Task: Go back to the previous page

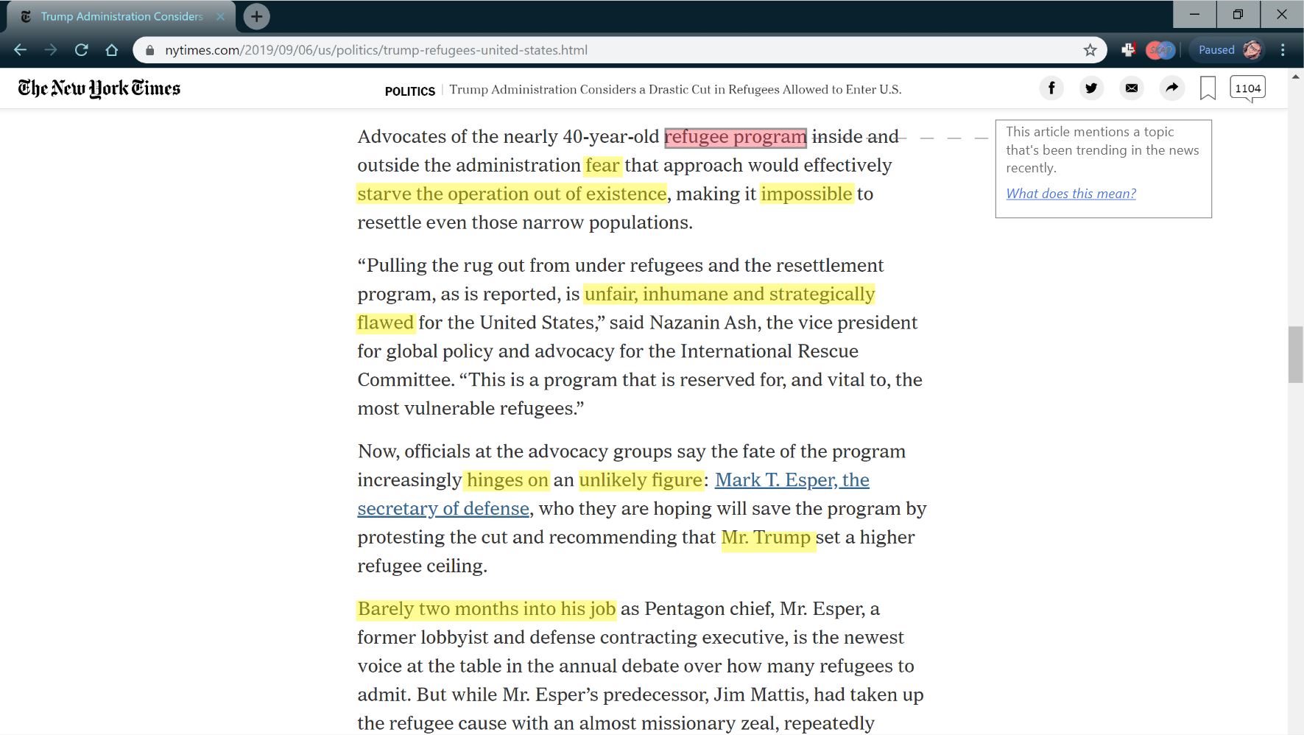Action: tap(21, 50)
